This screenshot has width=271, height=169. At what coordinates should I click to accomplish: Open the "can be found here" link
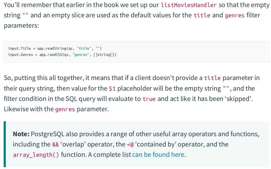(158, 155)
